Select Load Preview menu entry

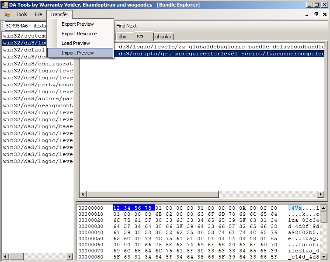point(76,43)
